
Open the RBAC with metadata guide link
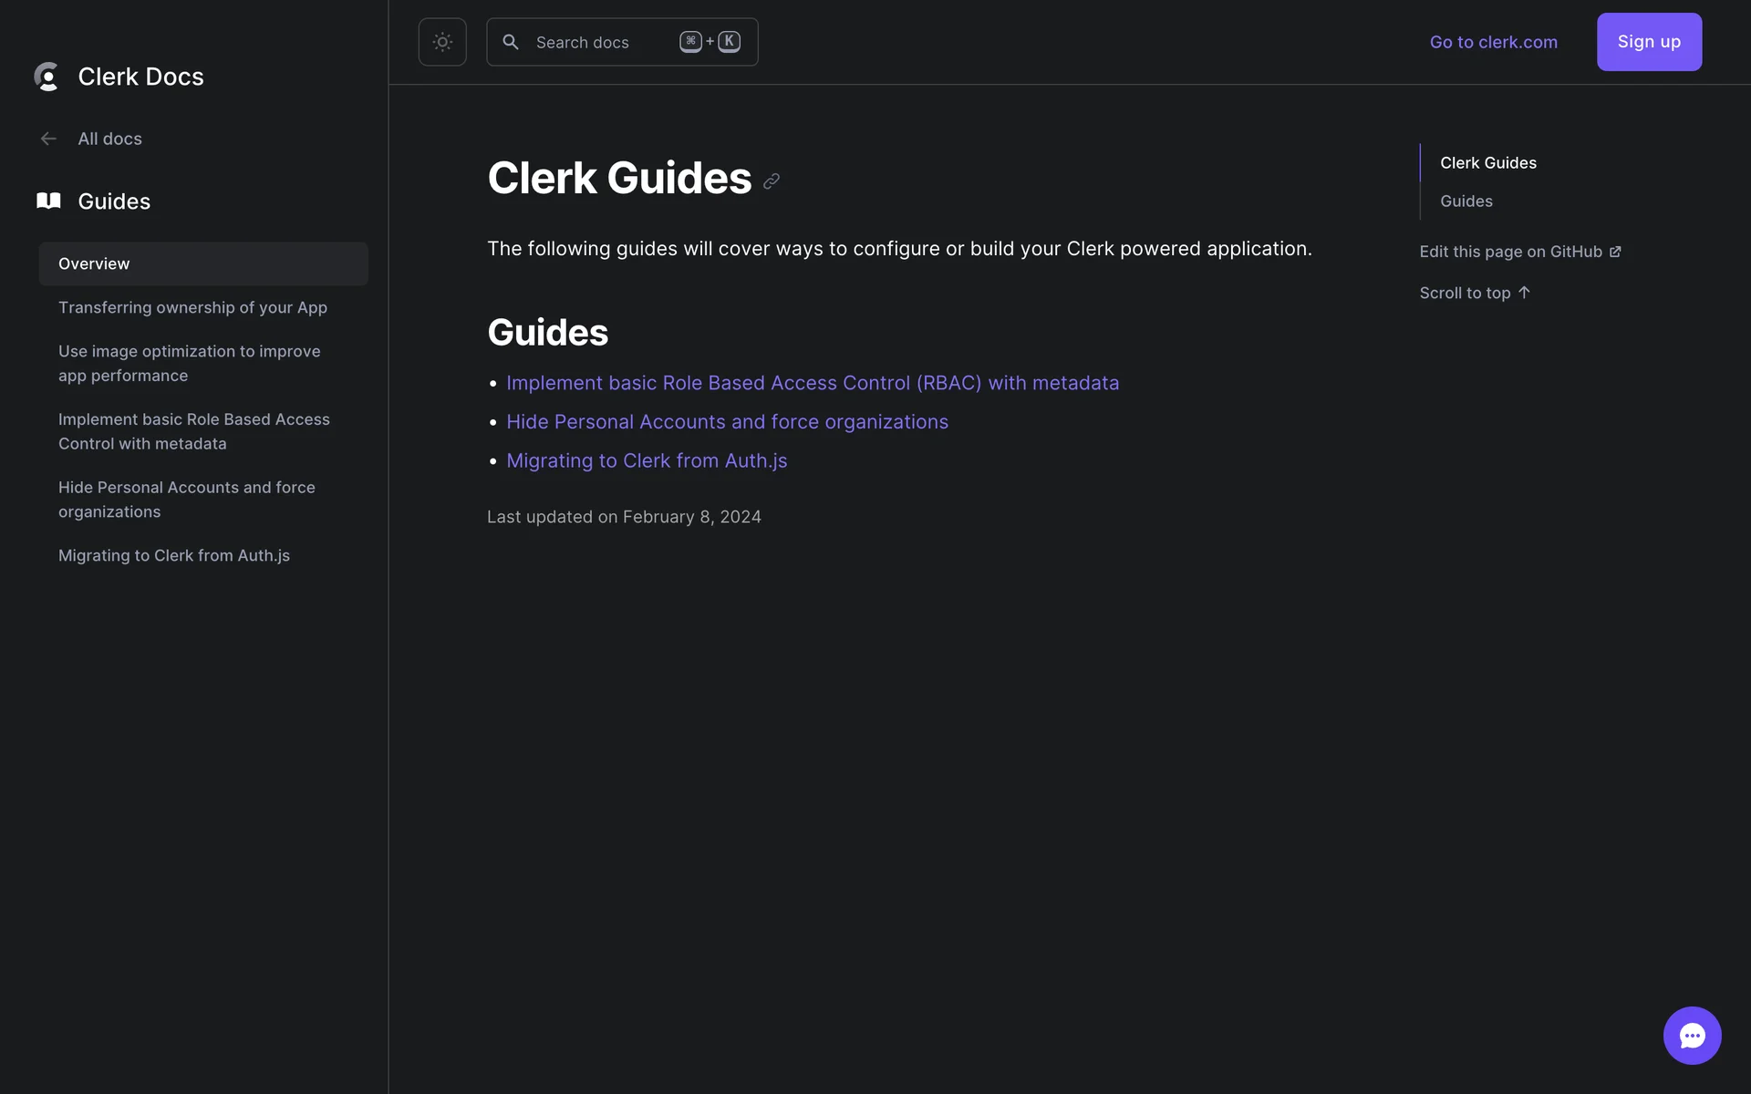[x=812, y=383]
